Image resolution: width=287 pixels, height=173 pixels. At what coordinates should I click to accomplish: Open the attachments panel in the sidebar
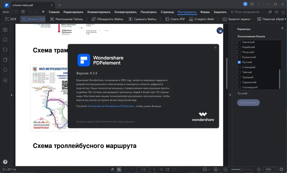point(5,60)
